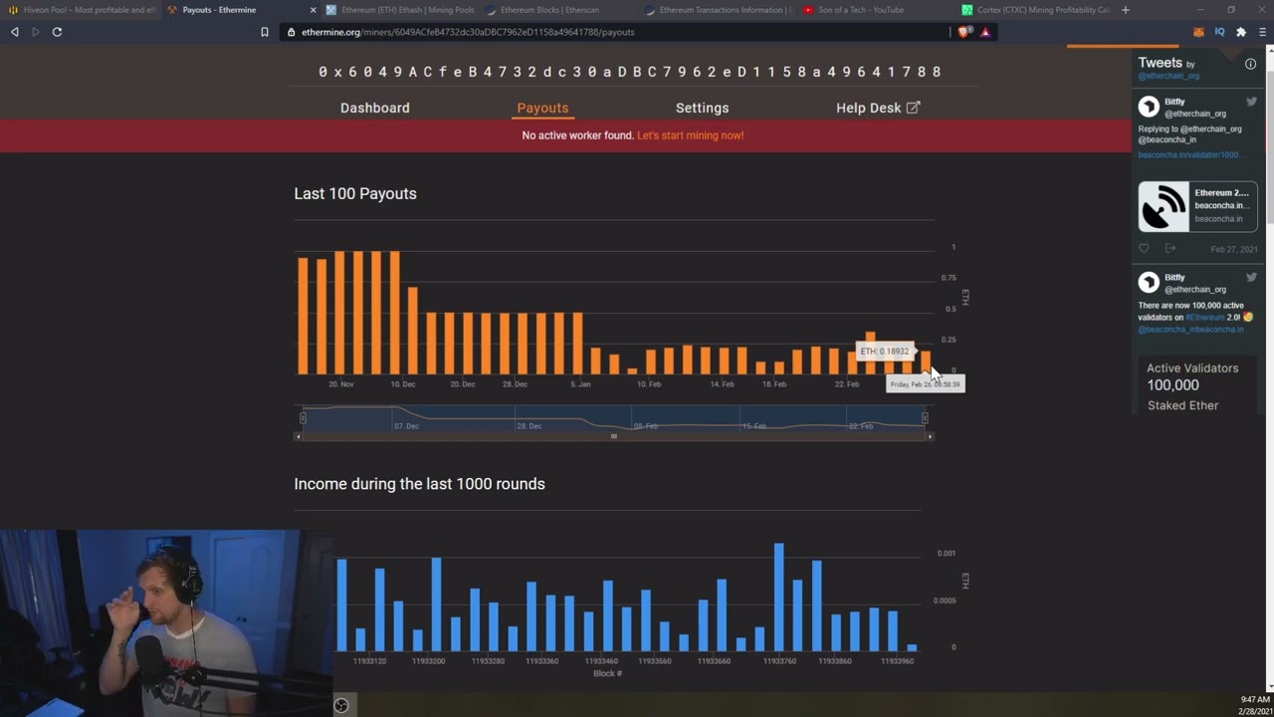Open the Dashboard section
1274x717 pixels.
click(x=375, y=108)
